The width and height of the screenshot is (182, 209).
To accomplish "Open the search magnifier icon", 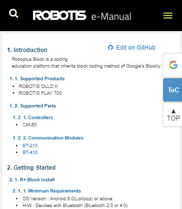I will 14,14.
